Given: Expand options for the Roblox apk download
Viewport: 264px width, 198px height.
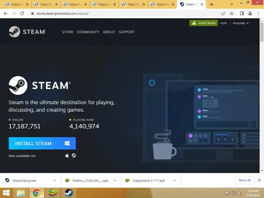Looking at the screenshot, I should 115,180.
